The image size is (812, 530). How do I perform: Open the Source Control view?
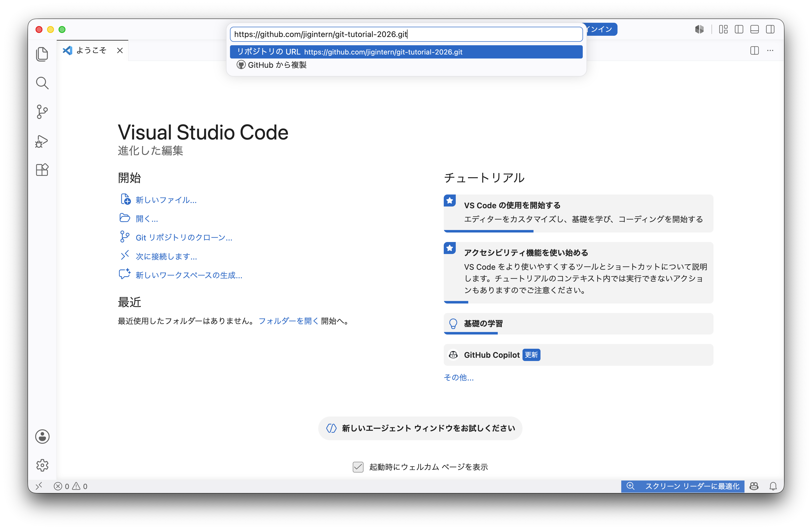click(42, 111)
